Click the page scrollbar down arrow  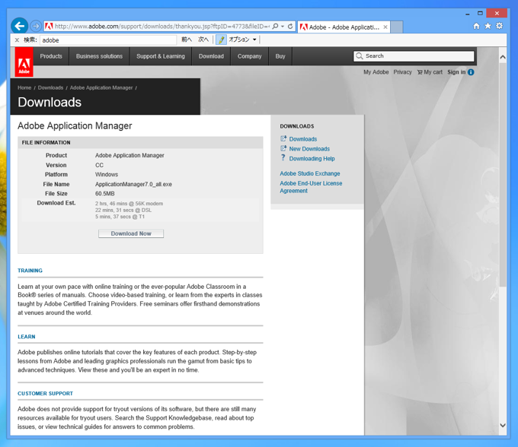[x=503, y=425]
